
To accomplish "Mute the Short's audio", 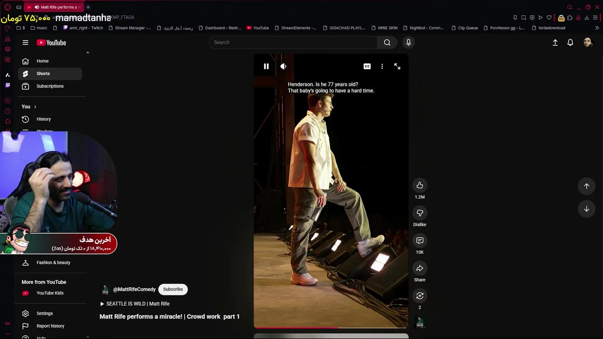I will (x=283, y=66).
